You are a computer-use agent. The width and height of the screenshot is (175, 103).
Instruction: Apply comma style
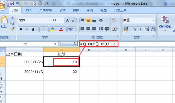[140, 29]
